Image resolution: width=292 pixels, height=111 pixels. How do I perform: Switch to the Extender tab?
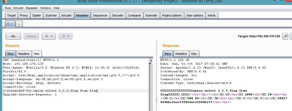tap(151, 15)
